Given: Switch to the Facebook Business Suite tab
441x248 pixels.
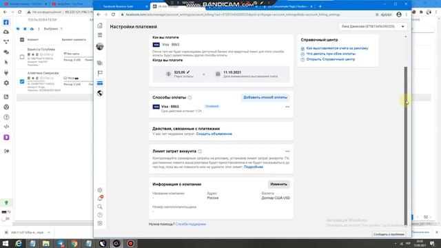Looking at the screenshot, I should tap(121, 6).
